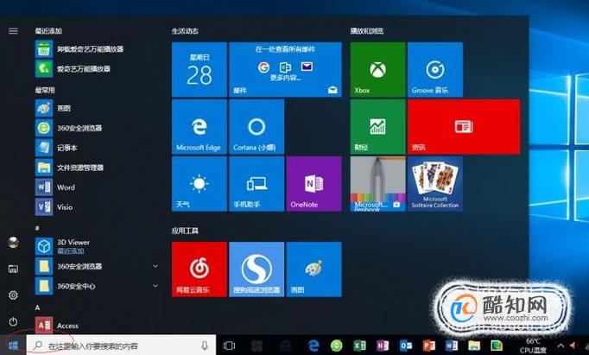Open the 画图 tile under 应用工具
This screenshot has width=589, height=355.
[313, 269]
